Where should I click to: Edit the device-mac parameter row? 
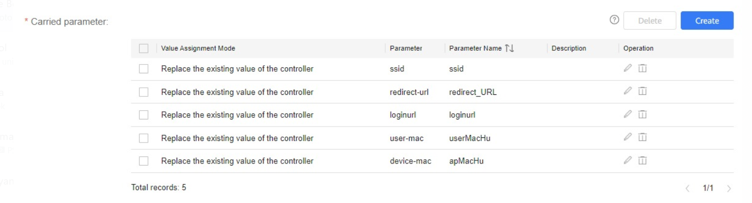[x=628, y=160]
